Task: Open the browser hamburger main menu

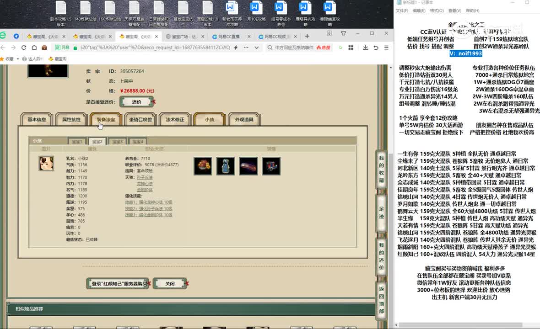Action: [386, 48]
